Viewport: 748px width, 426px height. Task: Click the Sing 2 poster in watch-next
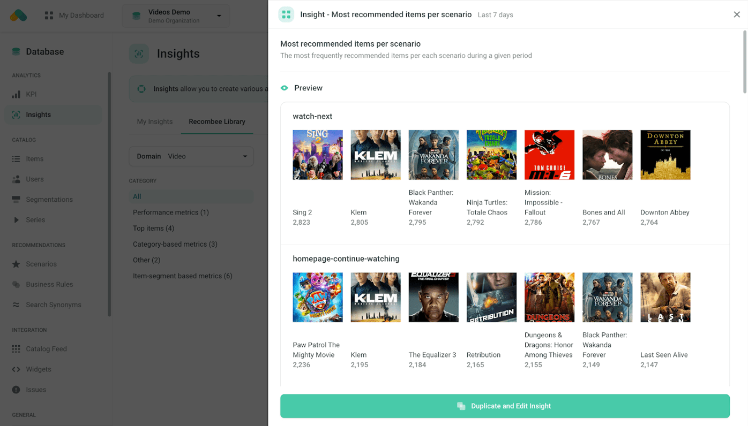tap(318, 155)
